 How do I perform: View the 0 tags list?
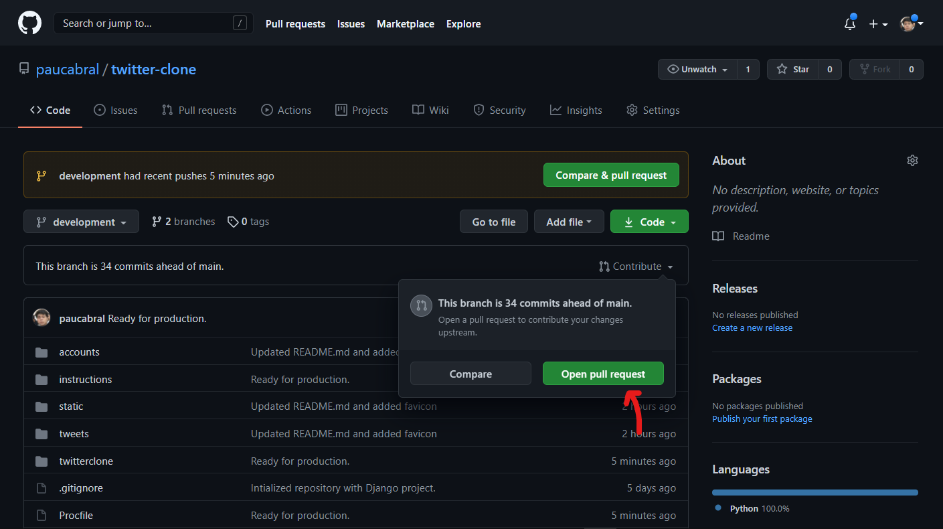(x=248, y=222)
